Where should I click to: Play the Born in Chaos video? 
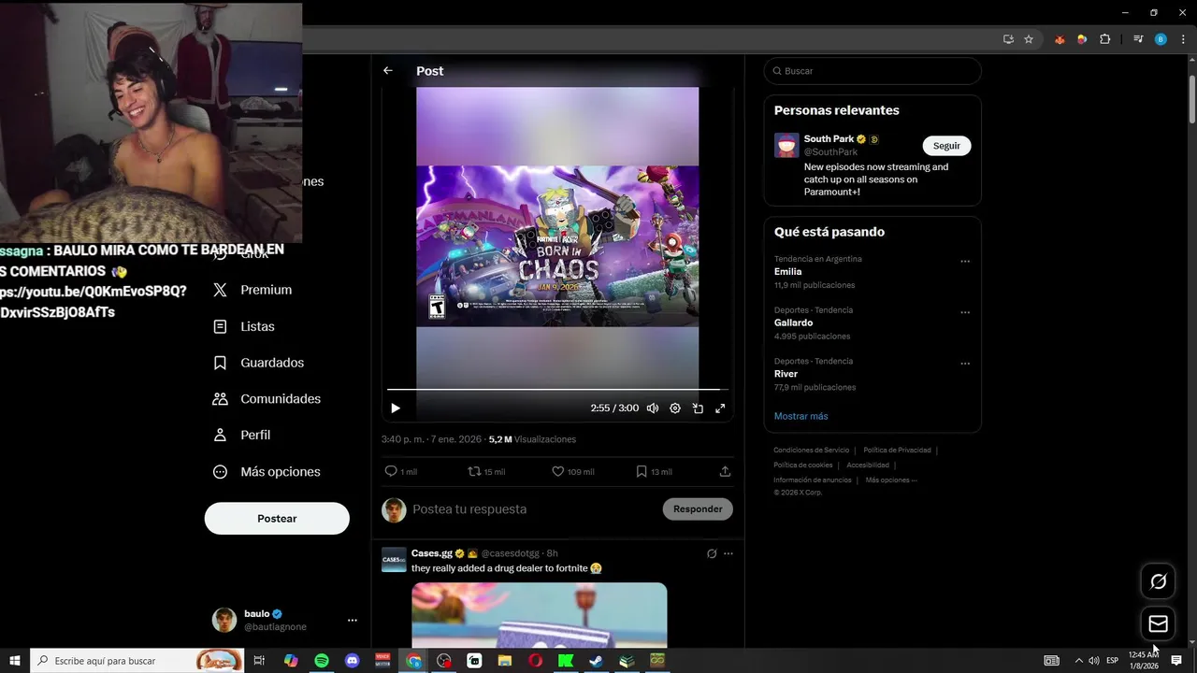click(x=395, y=408)
